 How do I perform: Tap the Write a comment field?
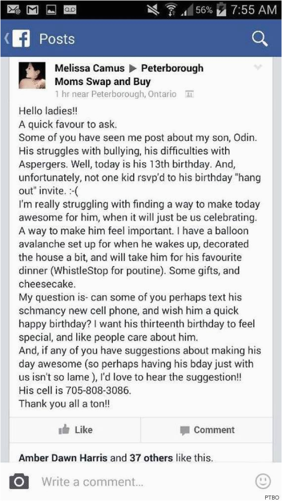[x=141, y=481]
